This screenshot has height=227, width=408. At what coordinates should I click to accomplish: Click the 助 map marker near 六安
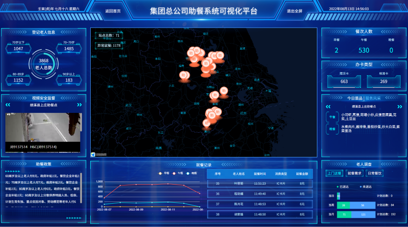(x=184, y=75)
